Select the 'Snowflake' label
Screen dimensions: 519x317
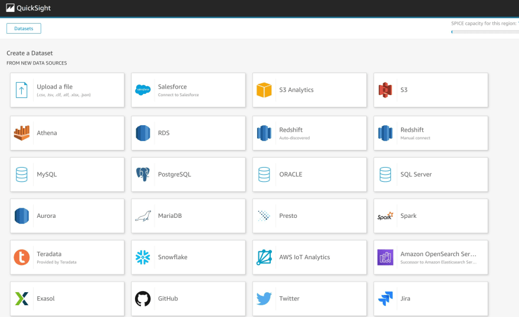click(172, 257)
